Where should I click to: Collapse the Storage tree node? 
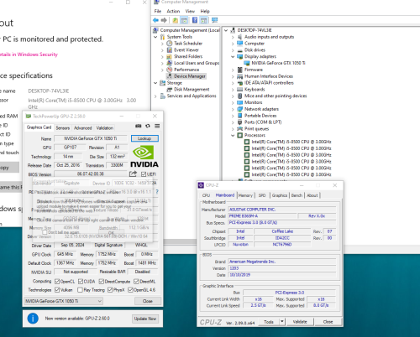tap(155, 83)
